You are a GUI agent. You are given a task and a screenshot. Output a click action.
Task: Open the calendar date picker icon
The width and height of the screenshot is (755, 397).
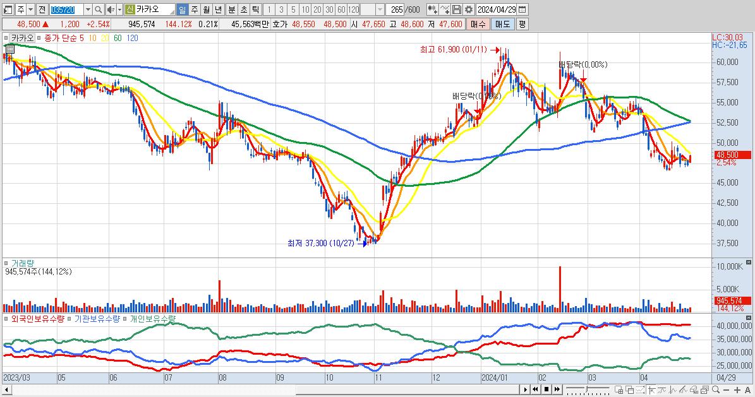(522, 9)
